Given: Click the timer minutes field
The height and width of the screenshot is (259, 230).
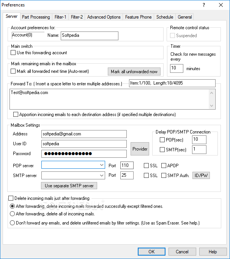Looking at the screenshot, I should (x=176, y=68).
